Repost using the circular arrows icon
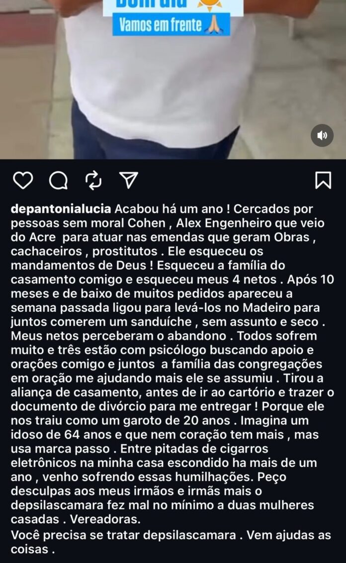The image size is (346, 563). coord(93,180)
